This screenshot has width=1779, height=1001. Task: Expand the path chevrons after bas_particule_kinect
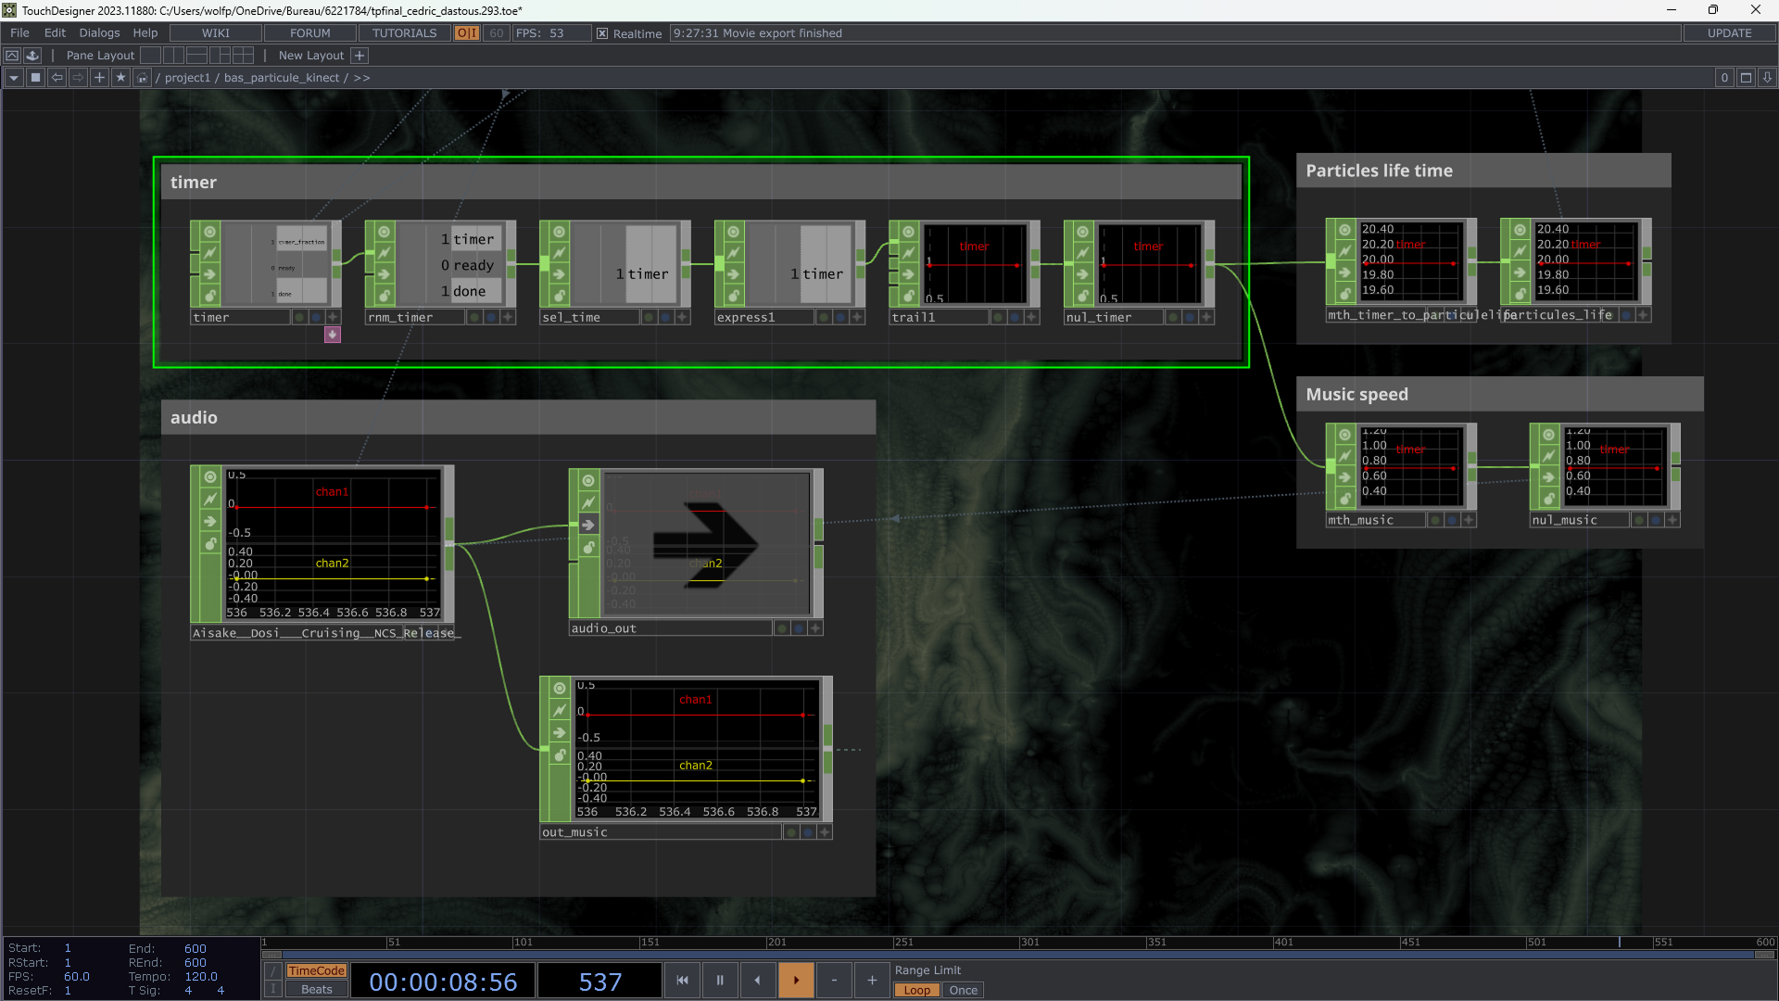[361, 78]
